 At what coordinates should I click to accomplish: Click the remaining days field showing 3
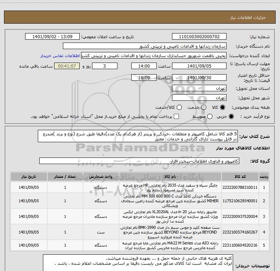pyautogui.click(x=105, y=66)
